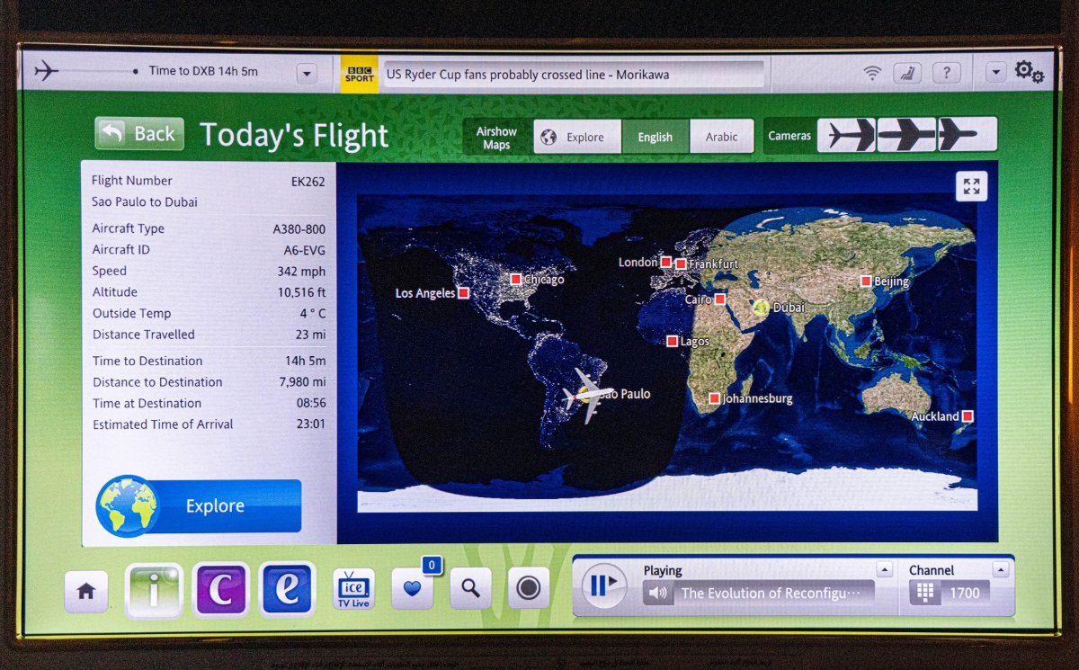Screen dimensions: 1079x670
Task: Click altitude value 10,516 ft
Action: click(301, 292)
